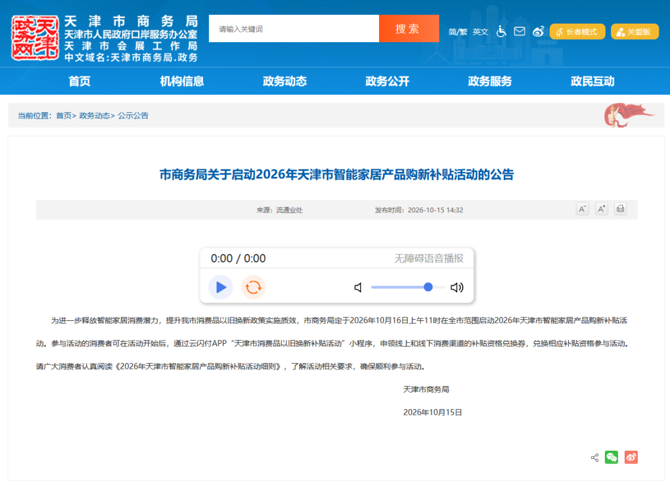Enable 关爱版 care version
The image size is (670, 483).
click(635, 32)
